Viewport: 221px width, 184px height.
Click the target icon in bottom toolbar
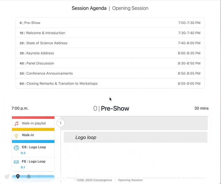coord(7,177)
